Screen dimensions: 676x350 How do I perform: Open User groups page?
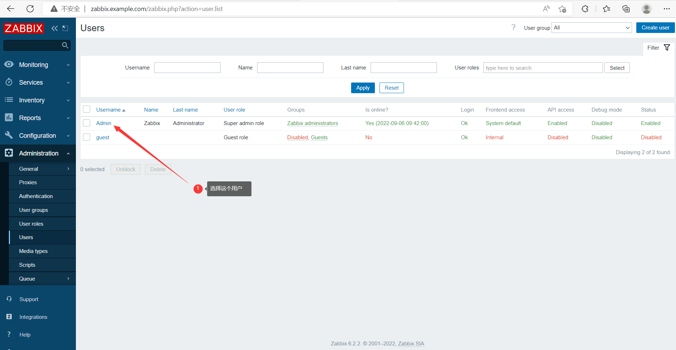(42, 210)
